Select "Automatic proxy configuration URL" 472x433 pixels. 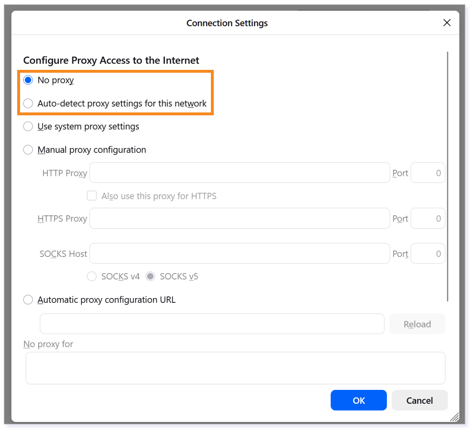tap(28, 300)
